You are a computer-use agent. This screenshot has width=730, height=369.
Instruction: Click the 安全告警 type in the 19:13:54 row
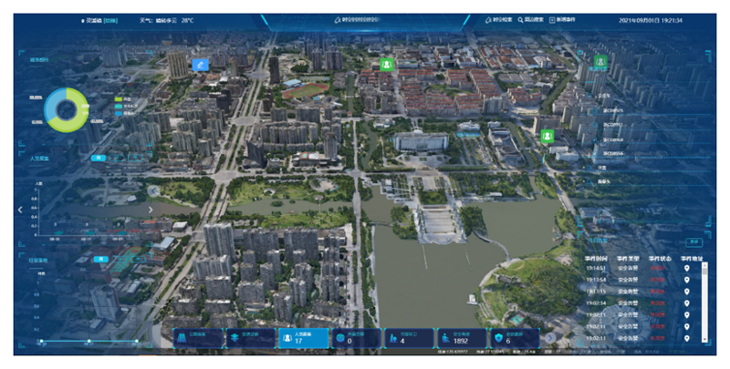628,280
